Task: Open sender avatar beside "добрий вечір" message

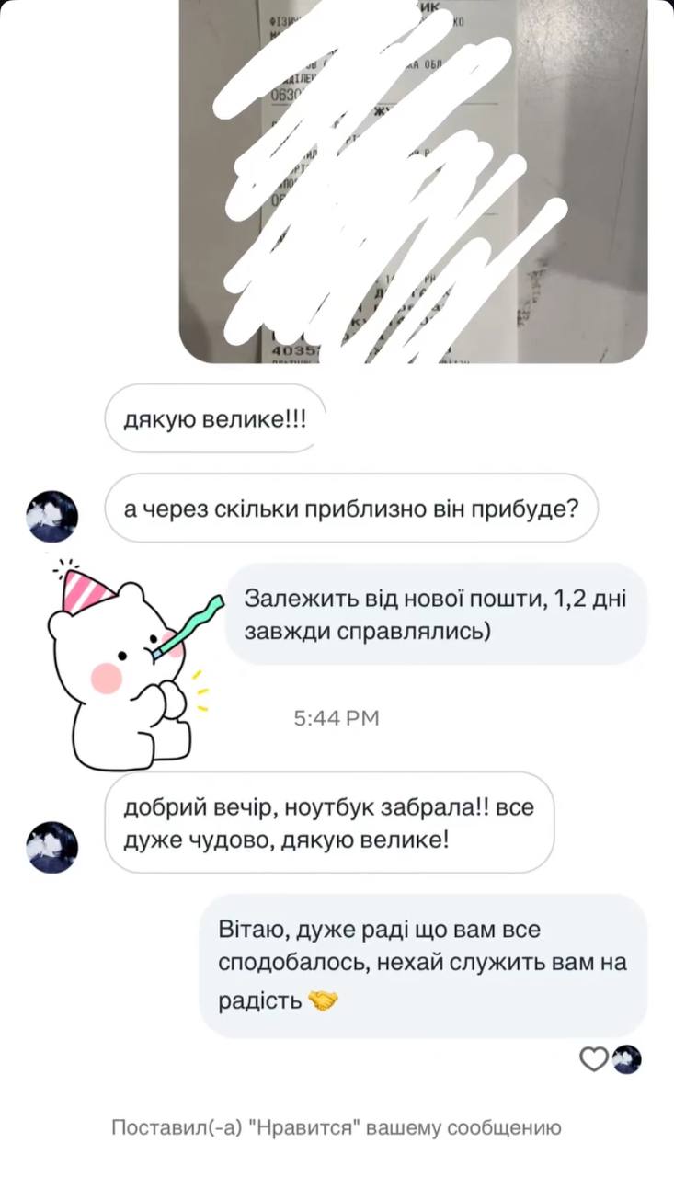Action: point(52,847)
